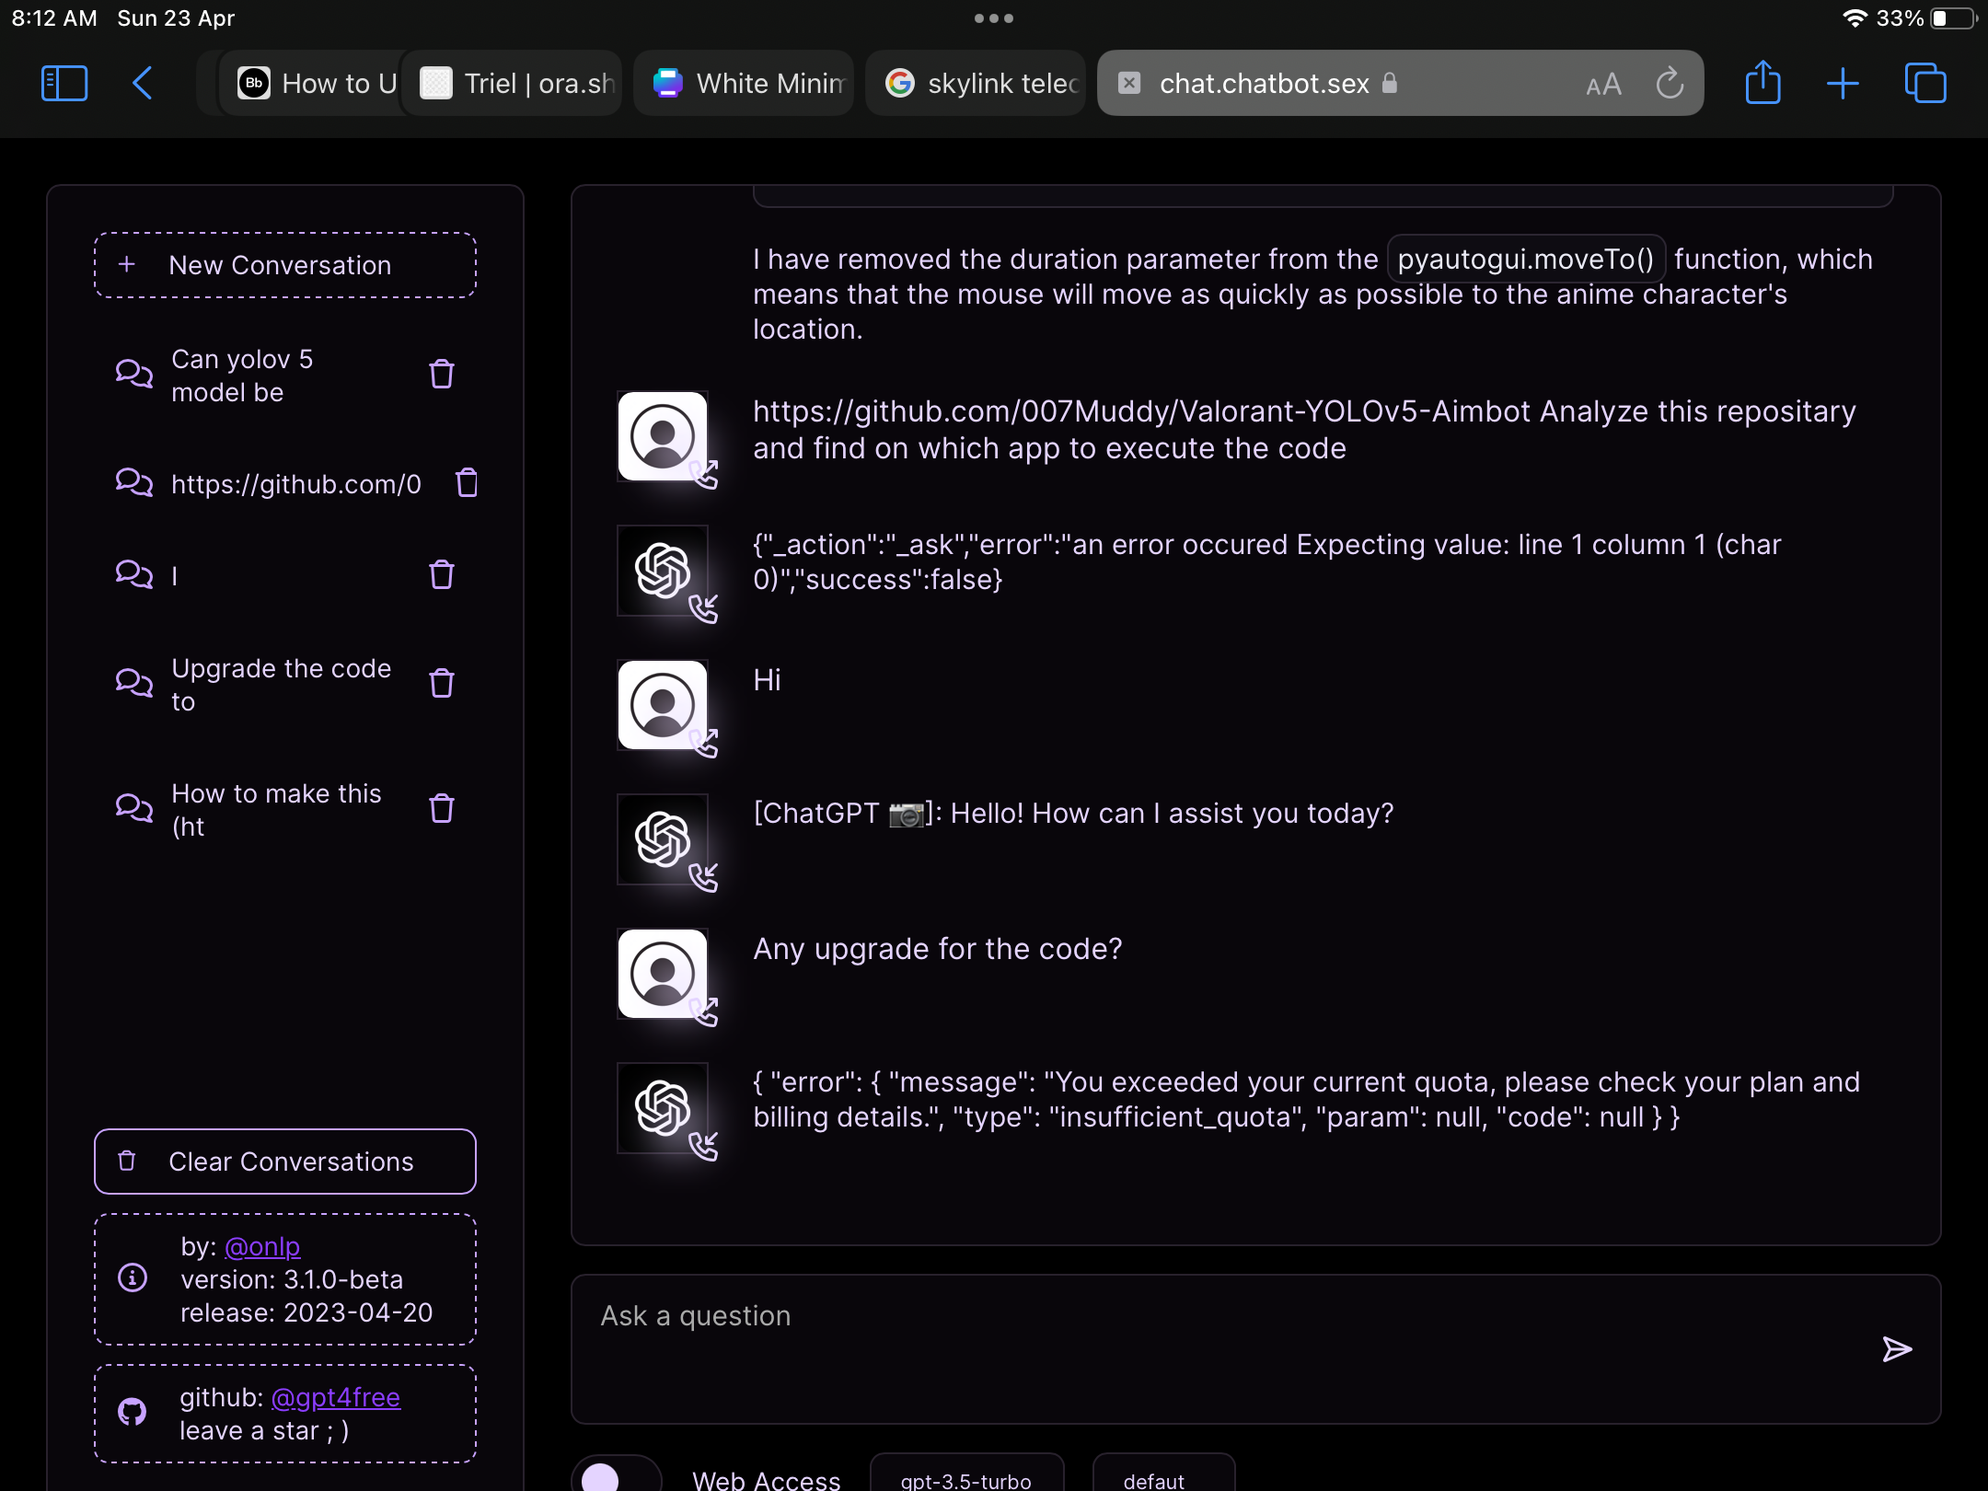Close the chat.chatbot.sex tab

click(x=1129, y=84)
